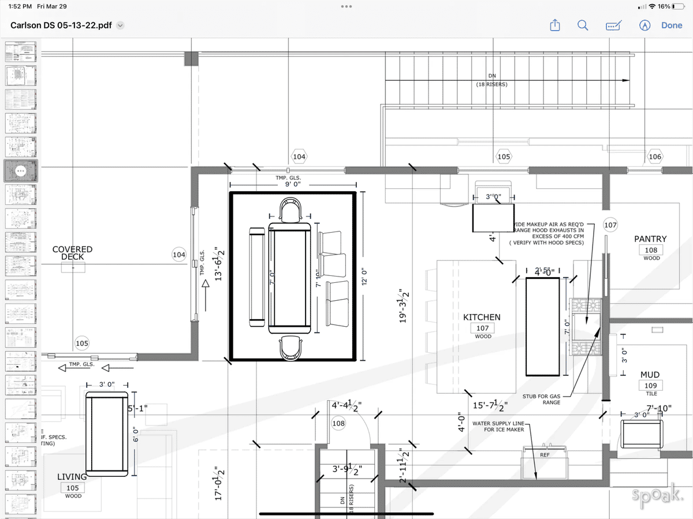Open the options menu on the current page thumbnail
This screenshot has height=519, width=693.
tap(21, 170)
